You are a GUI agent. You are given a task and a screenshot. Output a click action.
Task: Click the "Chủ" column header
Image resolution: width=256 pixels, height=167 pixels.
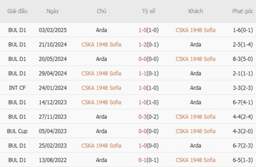pos(101,11)
